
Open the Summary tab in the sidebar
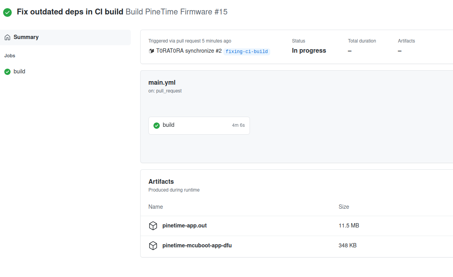[x=65, y=37]
